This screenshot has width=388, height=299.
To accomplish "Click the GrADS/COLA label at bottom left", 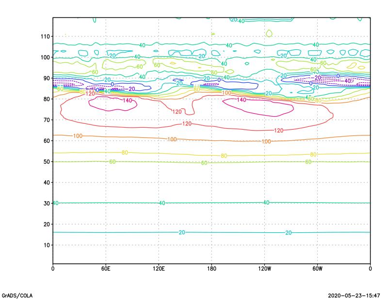I will (17, 295).
